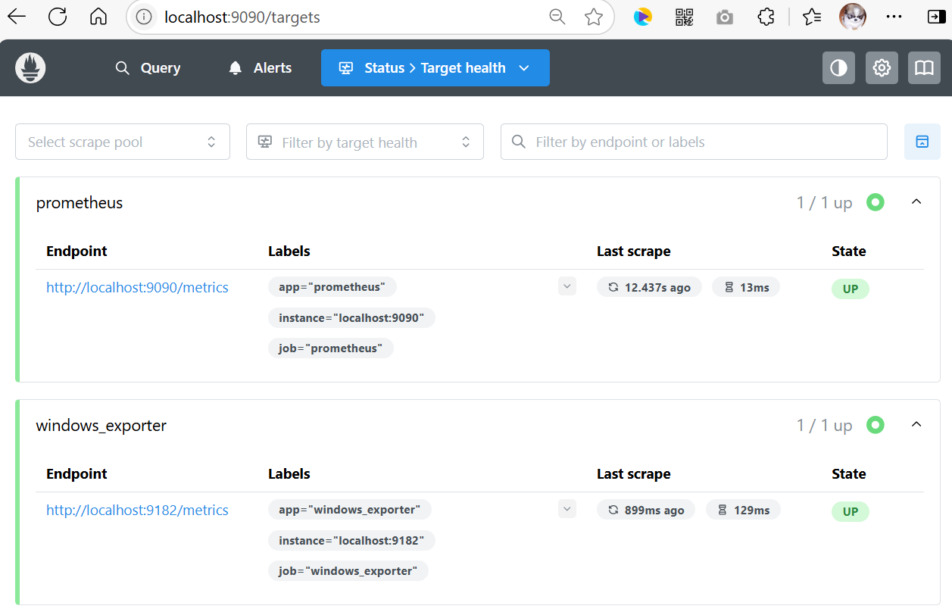Expand labels for the prometheus target
The width and height of the screenshot is (952, 609).
click(567, 286)
